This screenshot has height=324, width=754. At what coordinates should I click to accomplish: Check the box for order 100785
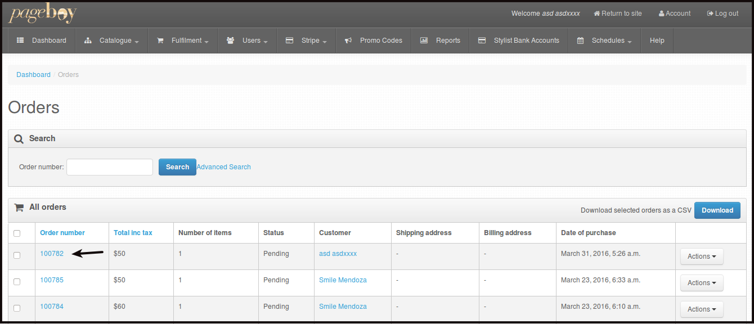(x=17, y=282)
